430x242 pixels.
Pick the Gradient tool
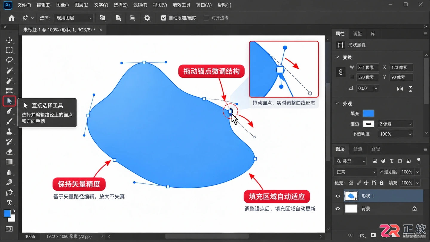tap(9, 162)
